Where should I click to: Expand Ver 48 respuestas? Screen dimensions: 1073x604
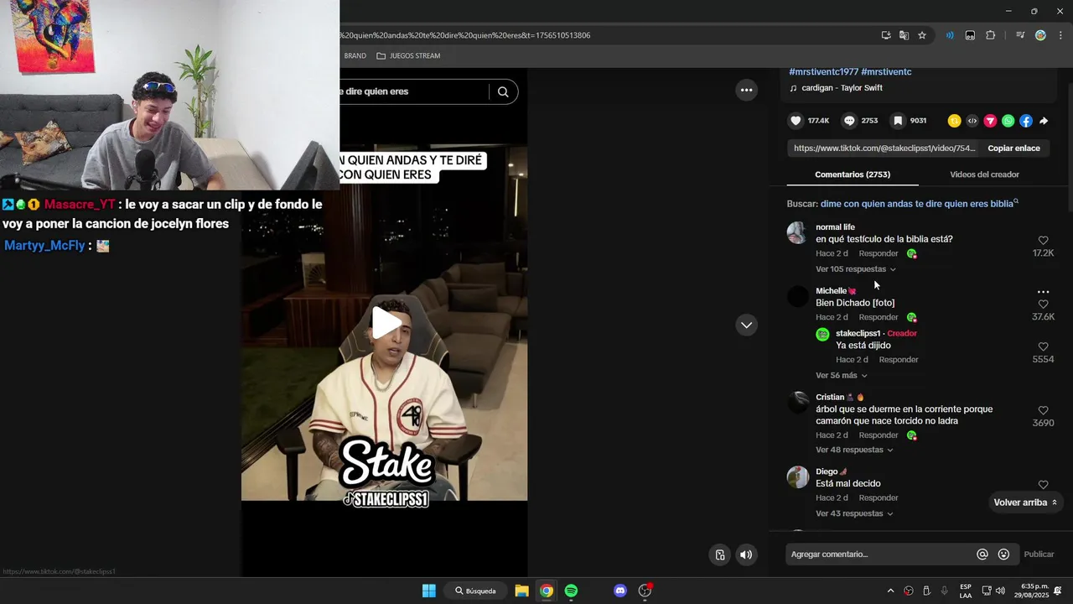pos(854,450)
